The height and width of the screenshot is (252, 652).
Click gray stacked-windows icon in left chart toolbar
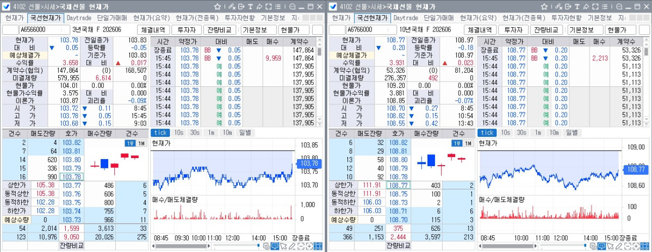(266, 246)
